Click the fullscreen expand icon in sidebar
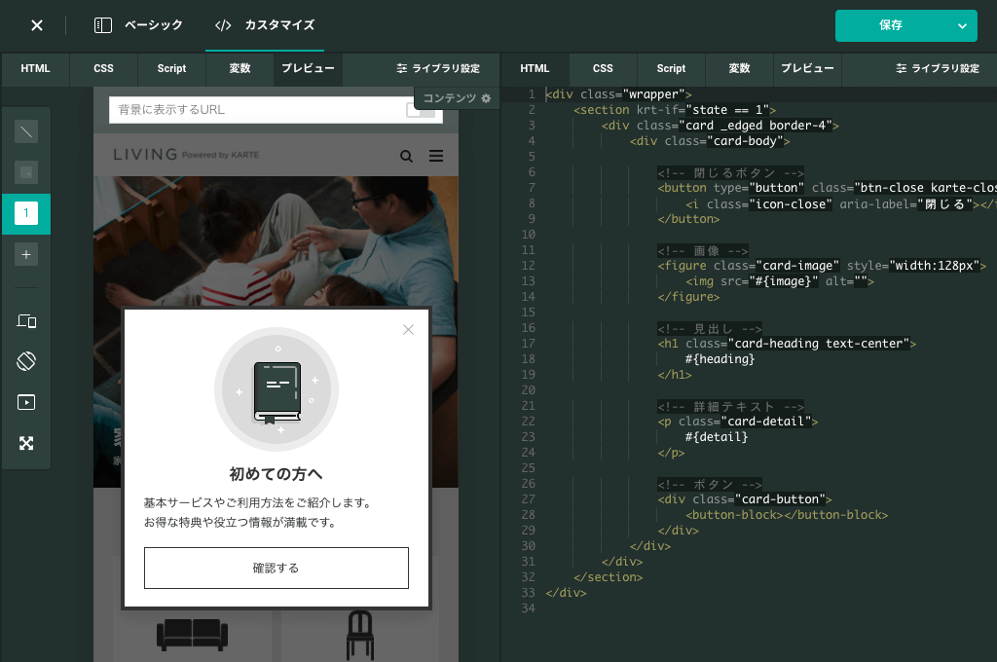The height and width of the screenshot is (662, 997). [x=25, y=444]
